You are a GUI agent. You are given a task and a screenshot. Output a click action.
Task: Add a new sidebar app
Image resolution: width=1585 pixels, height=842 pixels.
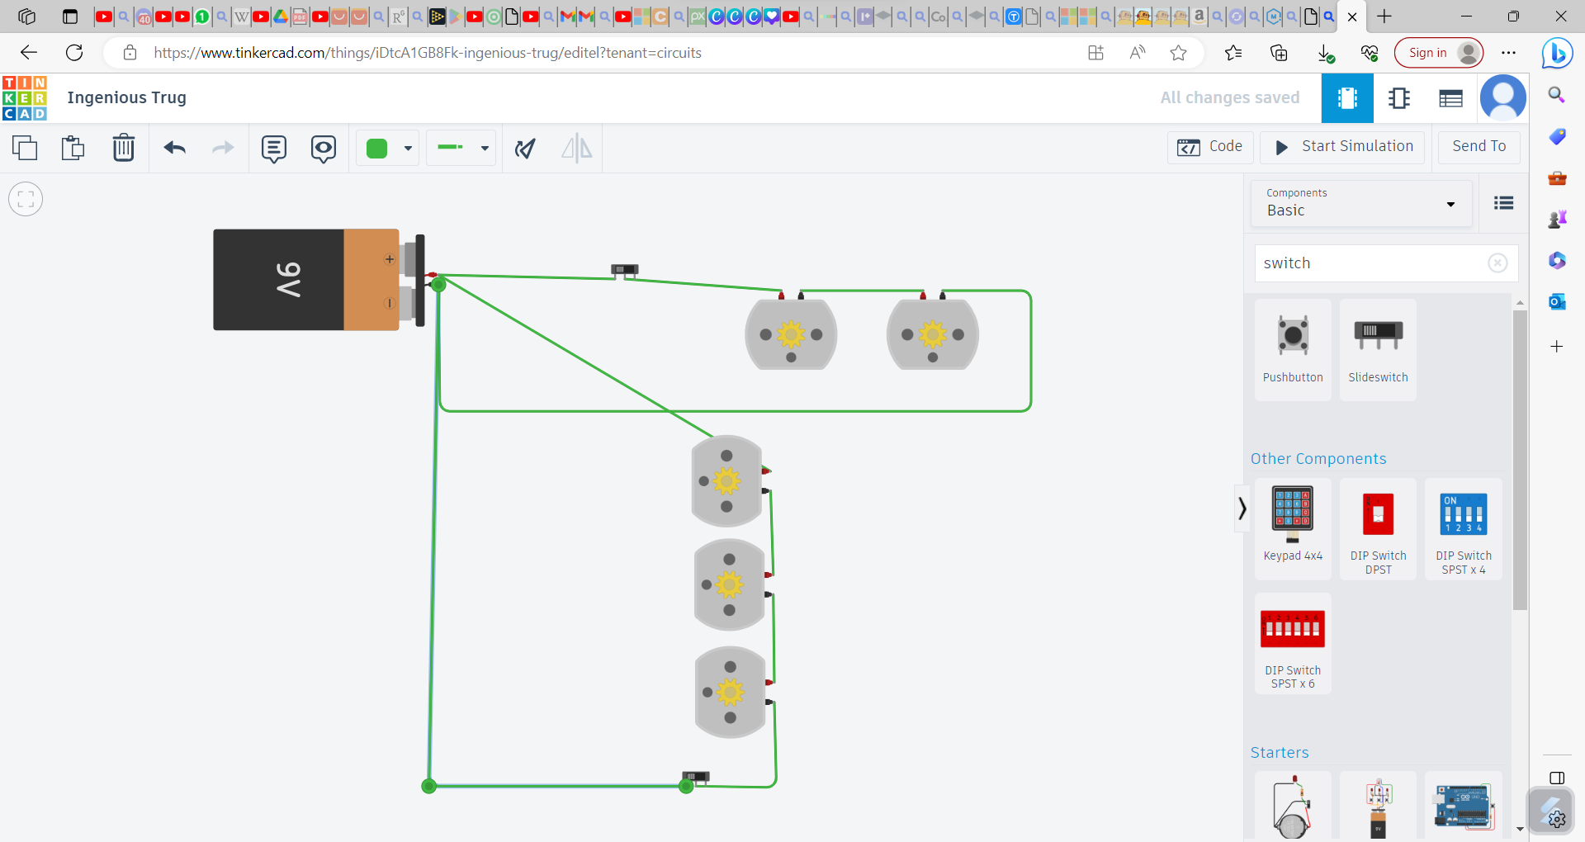(x=1557, y=347)
